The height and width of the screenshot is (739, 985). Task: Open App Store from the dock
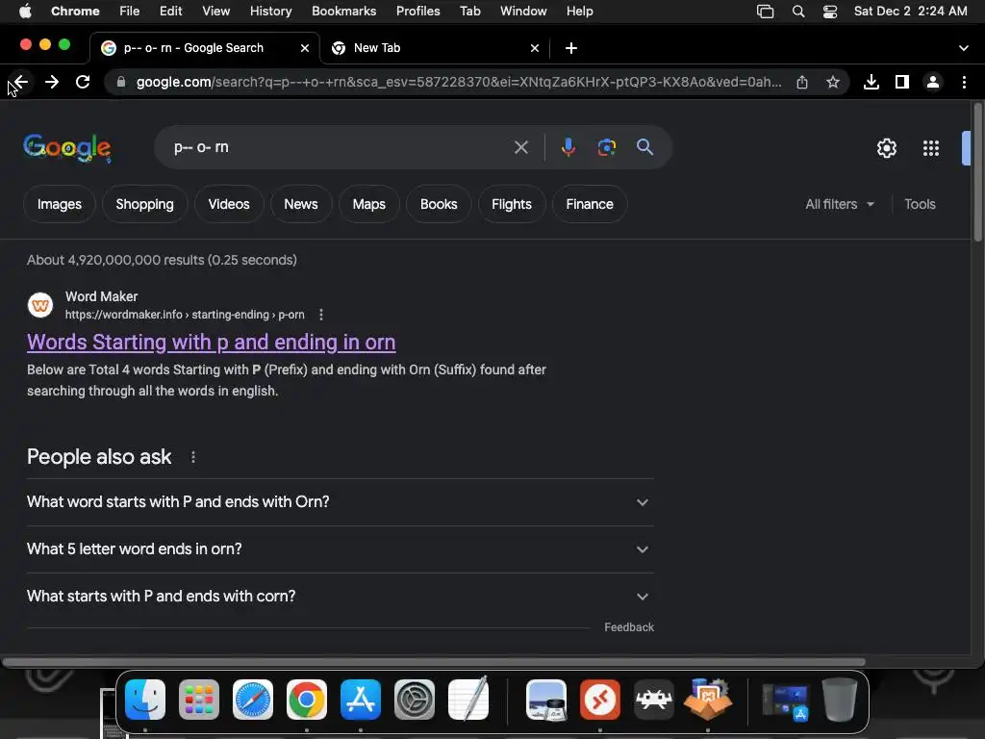click(361, 700)
